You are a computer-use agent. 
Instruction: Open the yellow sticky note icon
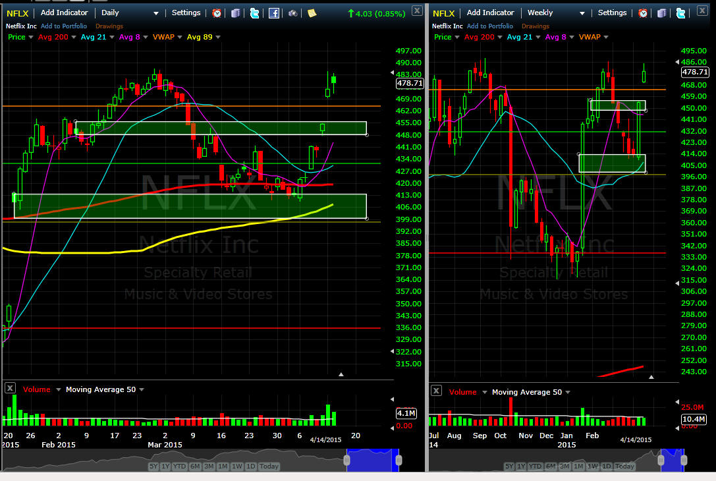312,13
